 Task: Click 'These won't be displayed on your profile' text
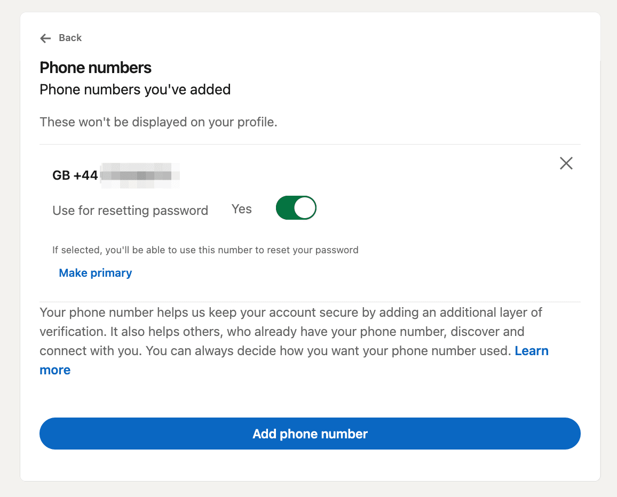tap(159, 122)
